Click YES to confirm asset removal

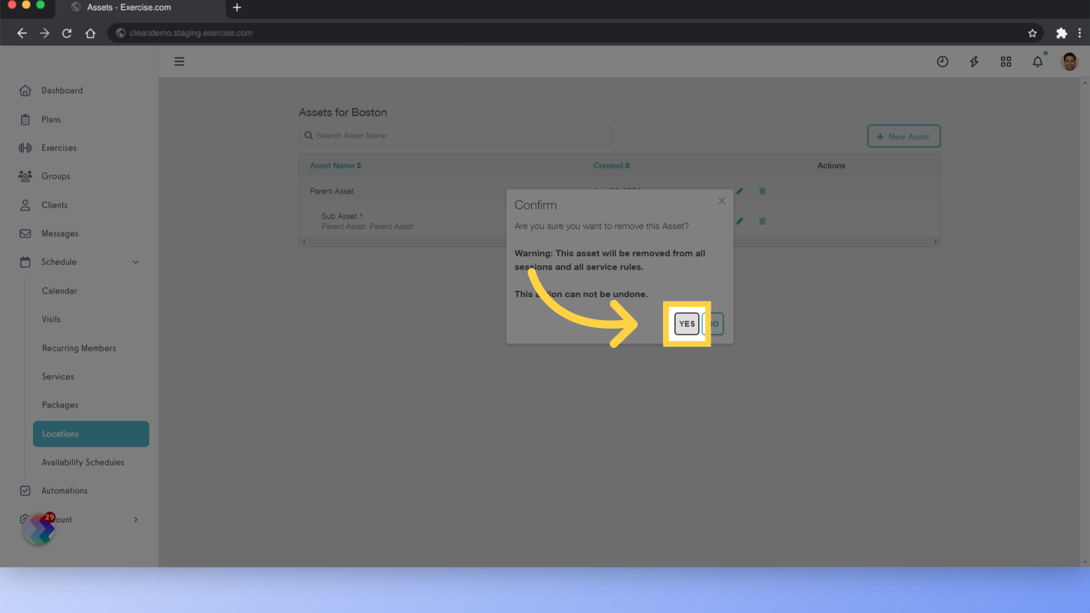click(x=686, y=324)
